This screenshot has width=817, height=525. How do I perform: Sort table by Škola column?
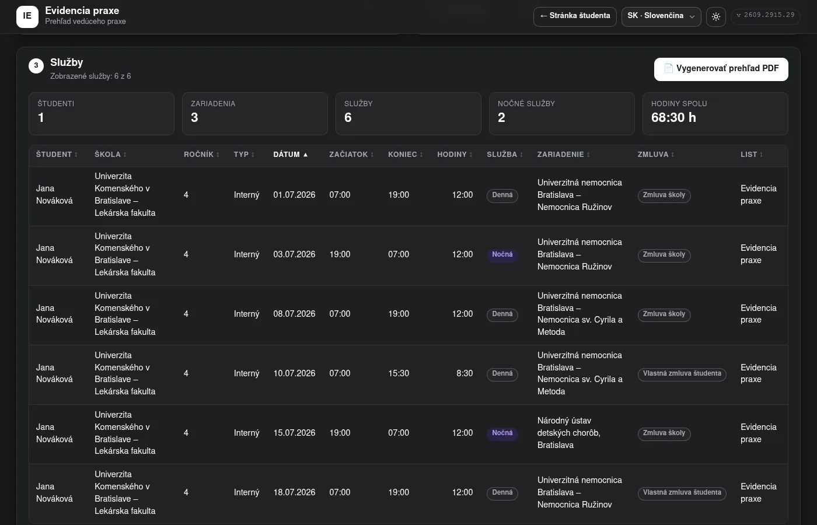pyautogui.click(x=111, y=155)
